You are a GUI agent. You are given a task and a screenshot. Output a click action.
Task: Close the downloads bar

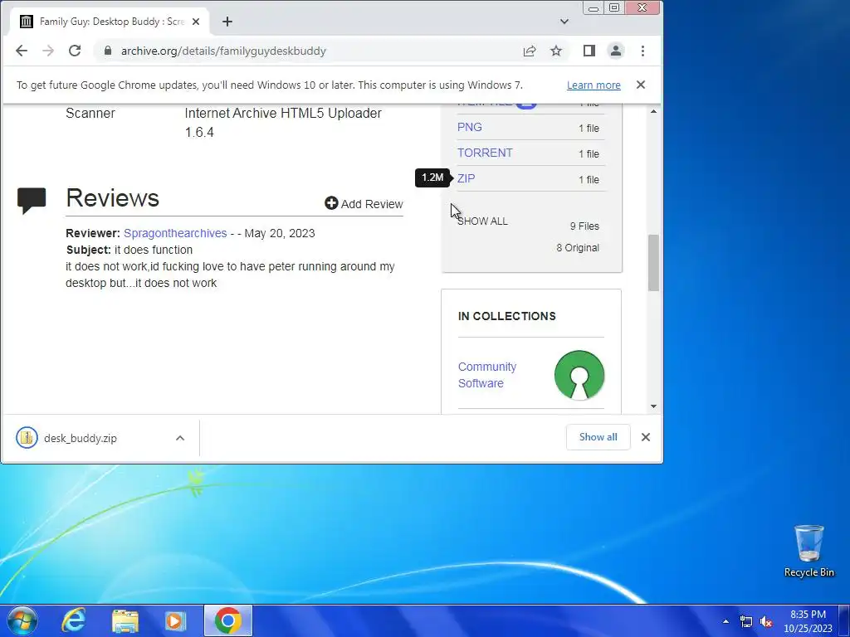pyautogui.click(x=646, y=437)
